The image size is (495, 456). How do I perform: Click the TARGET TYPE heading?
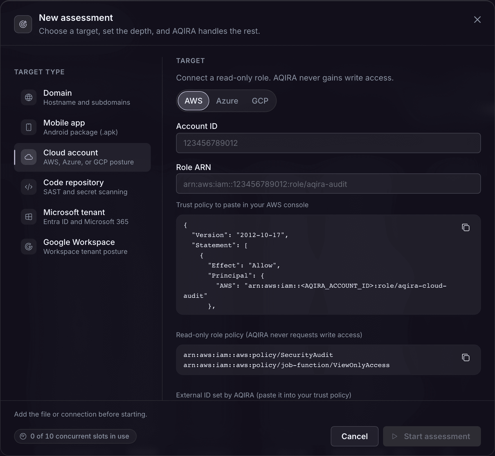click(x=39, y=72)
